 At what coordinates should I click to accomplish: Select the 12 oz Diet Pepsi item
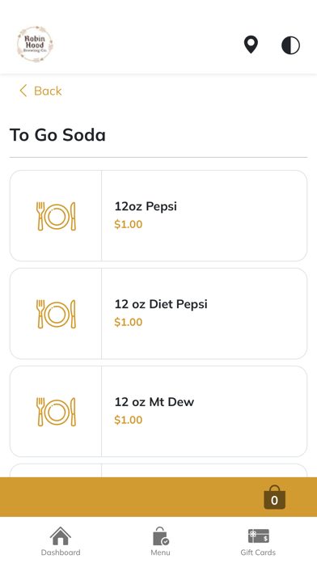pyautogui.click(x=158, y=314)
